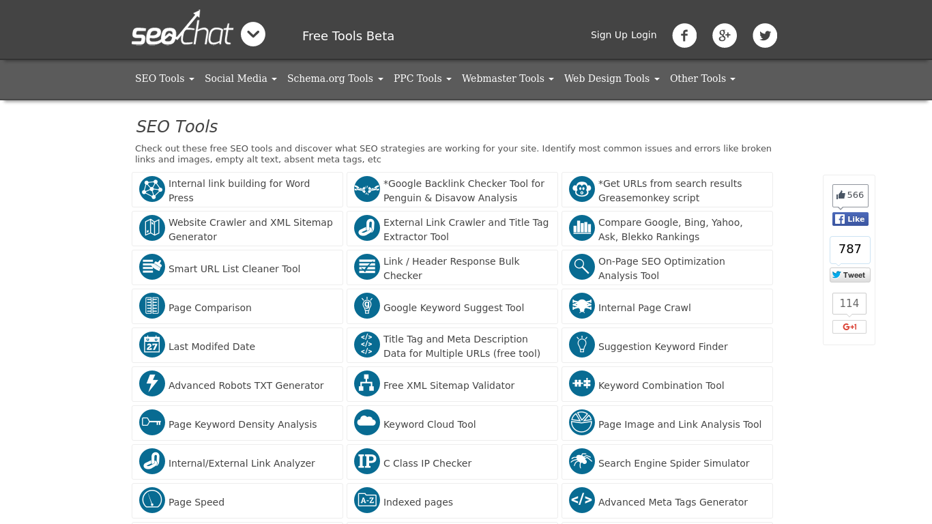The image size is (932, 524).
Task: Open the Keyword Cloud Tool link
Action: (430, 424)
